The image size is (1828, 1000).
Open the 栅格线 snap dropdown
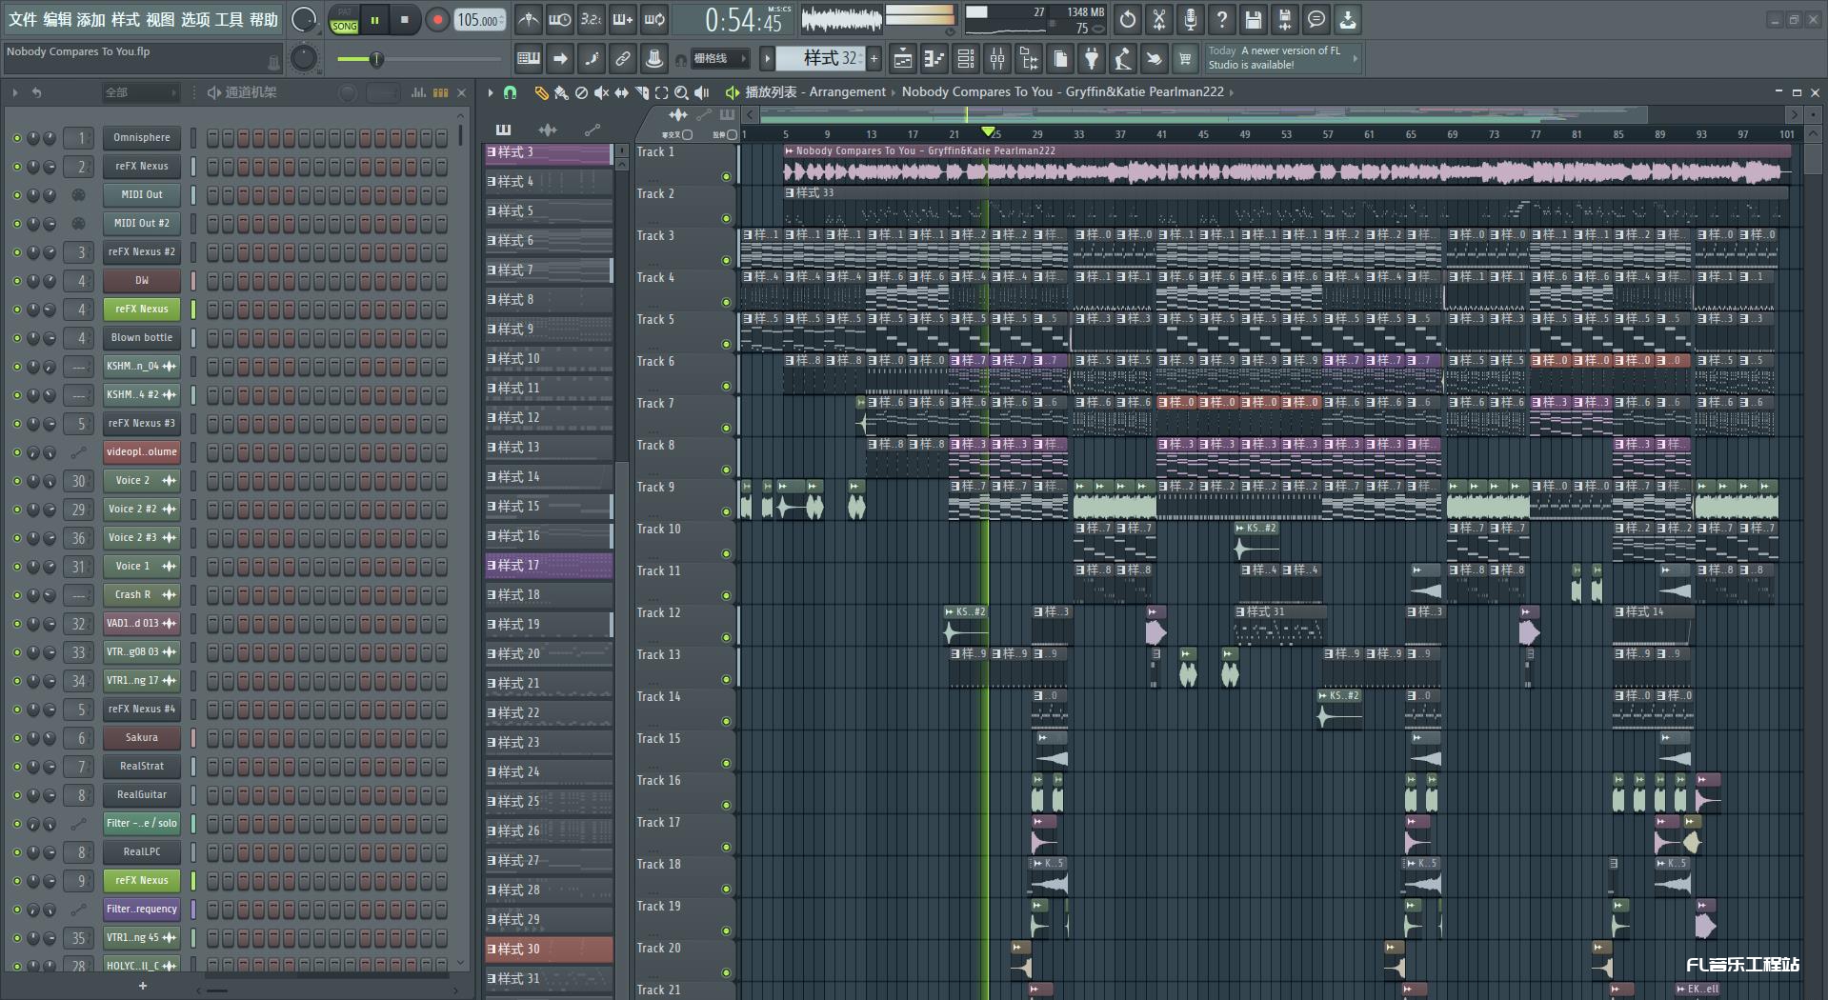click(722, 59)
